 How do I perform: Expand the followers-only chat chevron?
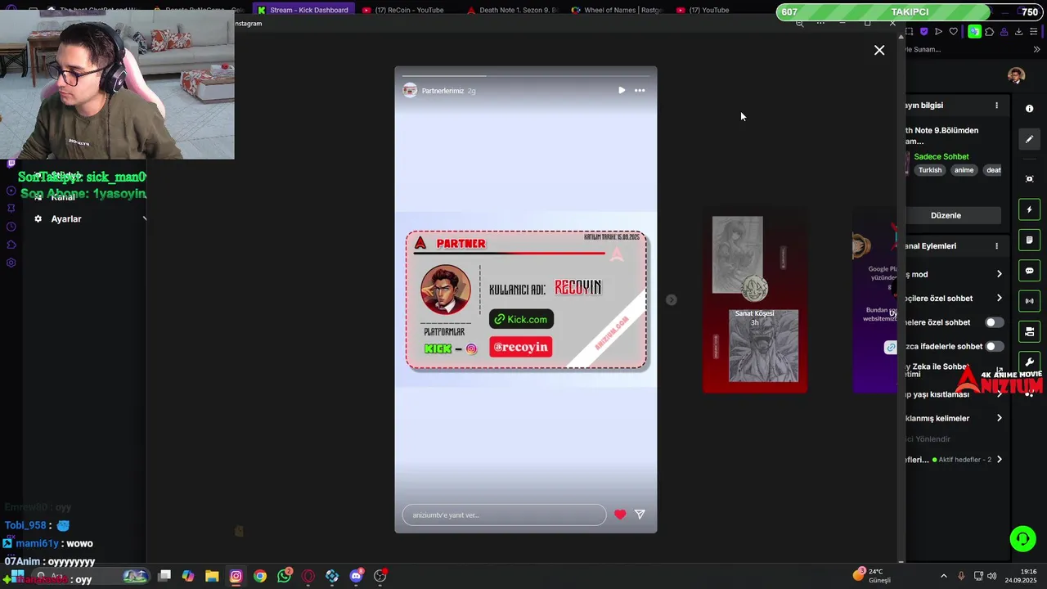(999, 299)
